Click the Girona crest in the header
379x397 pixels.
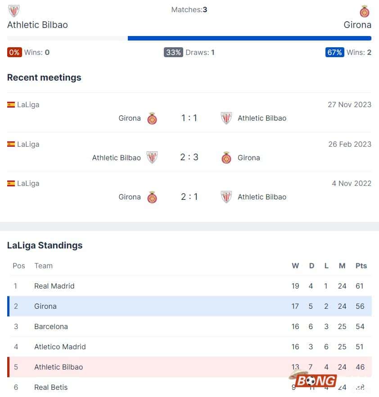(365, 11)
